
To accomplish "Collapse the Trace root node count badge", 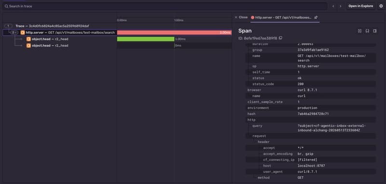I will coord(8,26).
